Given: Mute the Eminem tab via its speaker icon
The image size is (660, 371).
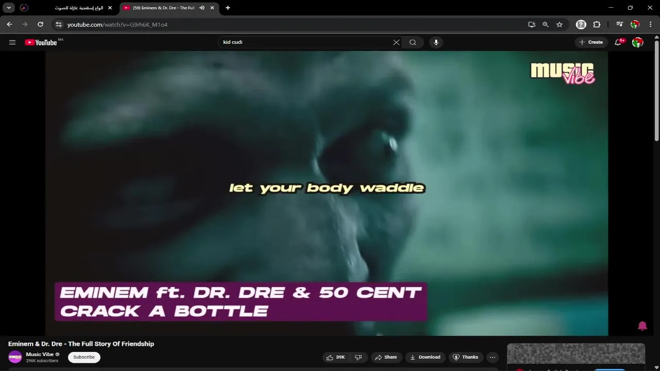Looking at the screenshot, I should tap(202, 8).
